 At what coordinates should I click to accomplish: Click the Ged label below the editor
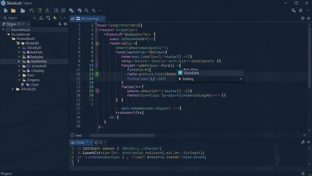coord(79,135)
